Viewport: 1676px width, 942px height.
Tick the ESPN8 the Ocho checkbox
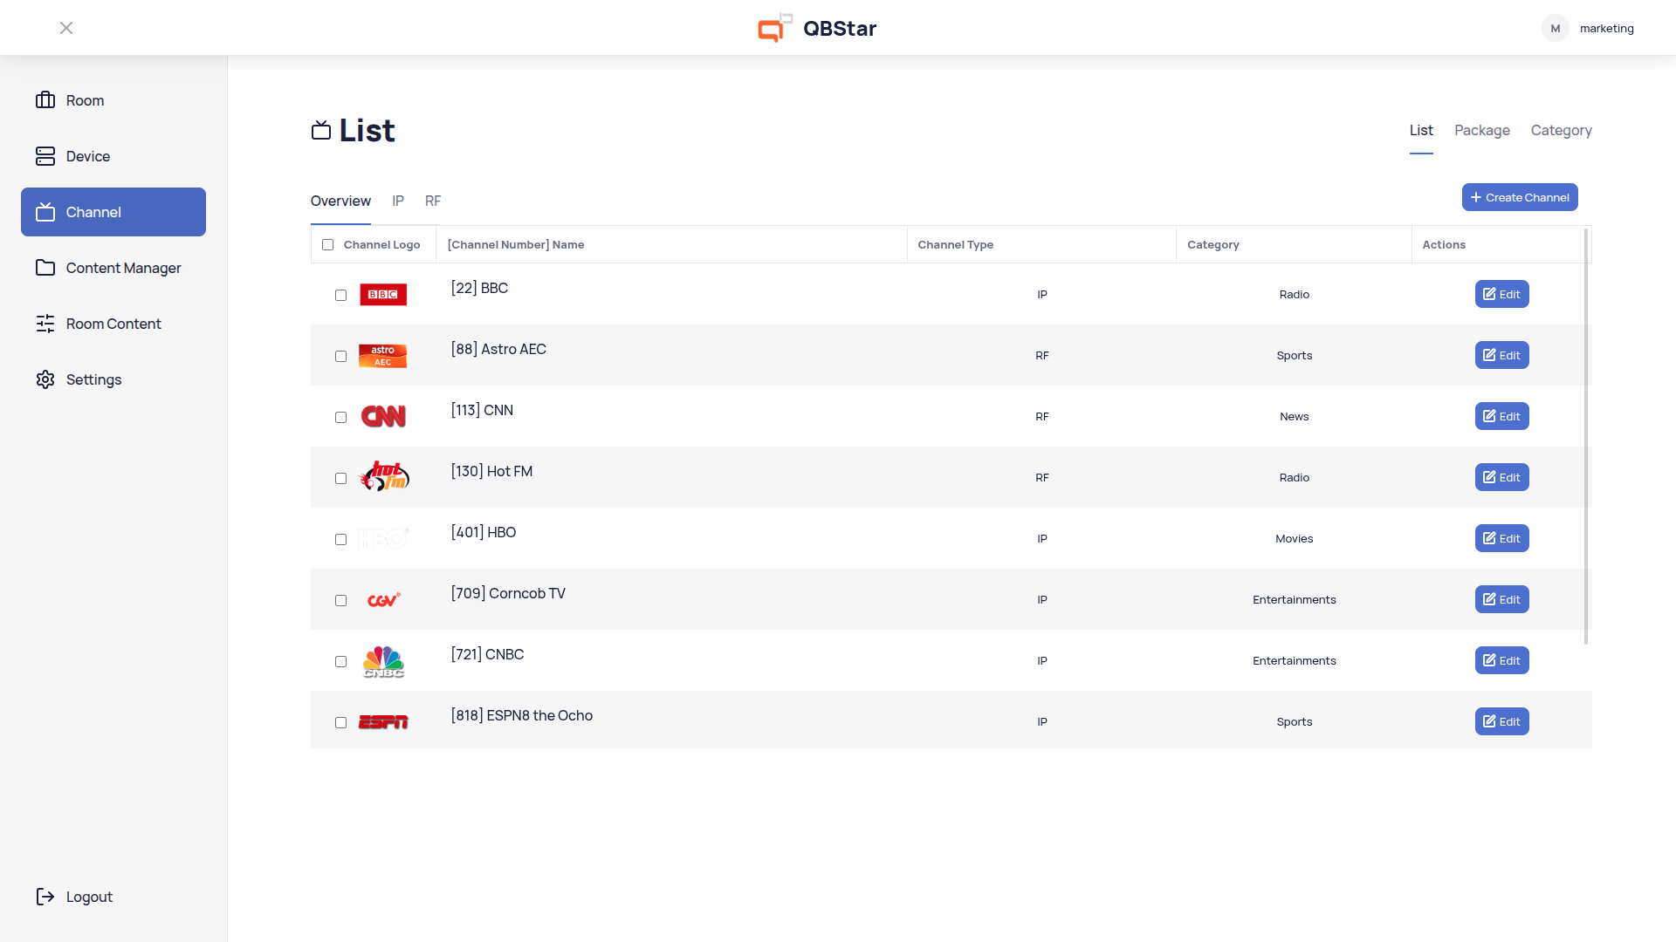point(340,722)
